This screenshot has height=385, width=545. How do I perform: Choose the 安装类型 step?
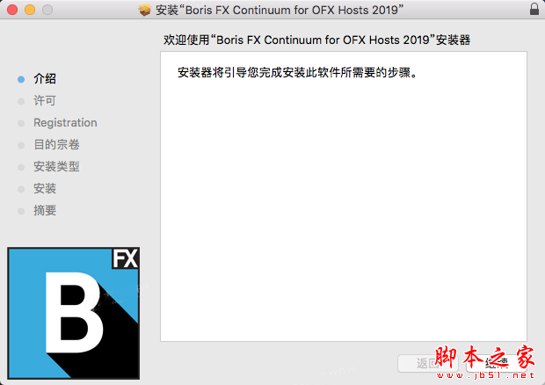tap(56, 166)
